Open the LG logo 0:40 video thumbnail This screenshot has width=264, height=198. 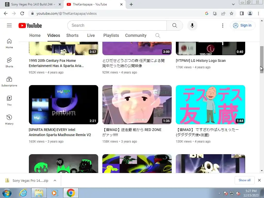[210, 48]
